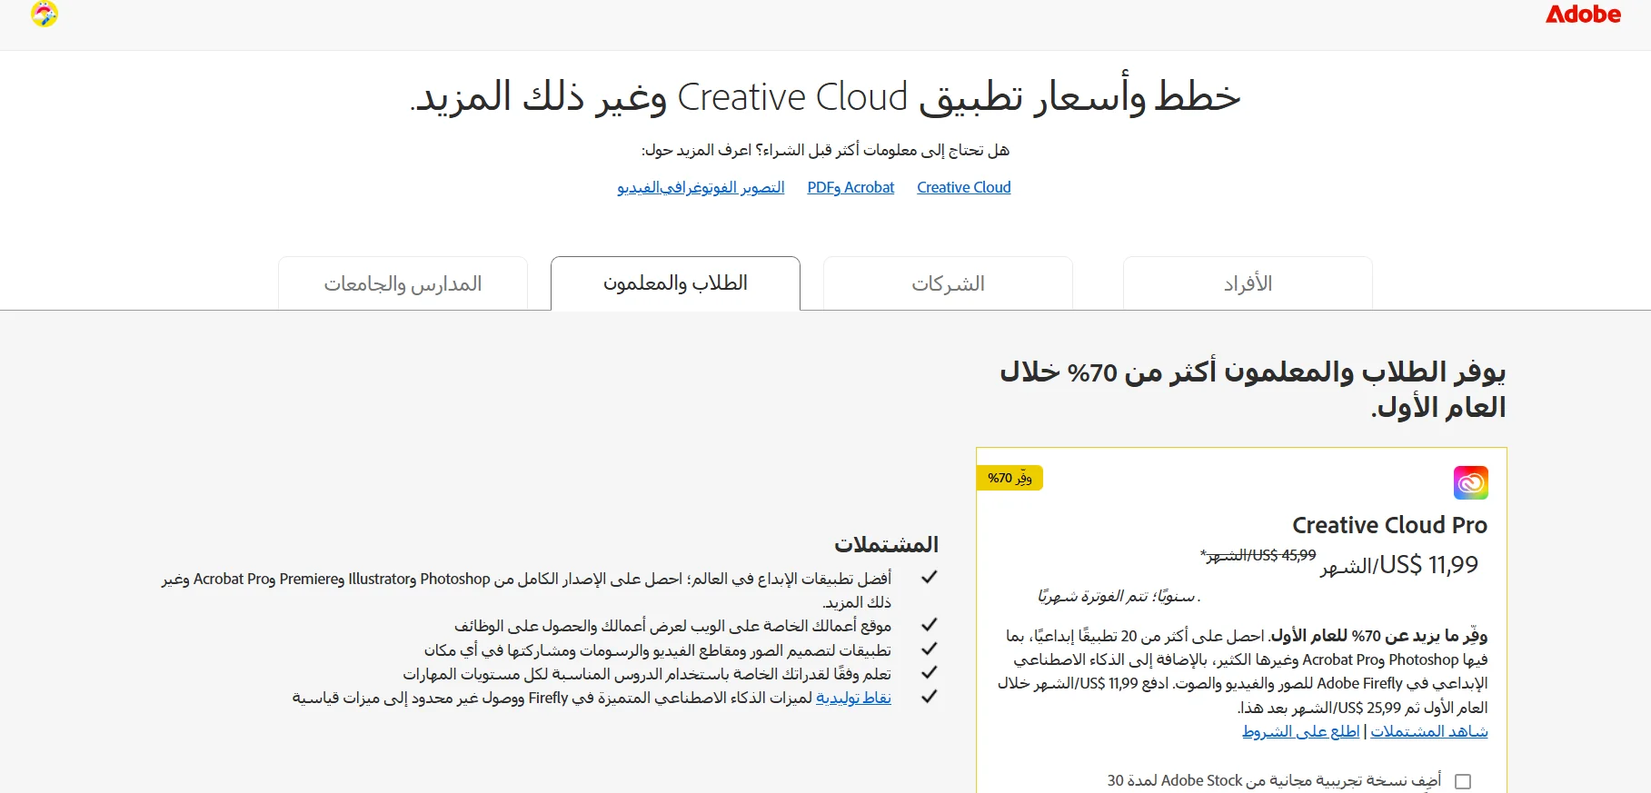
Task: Click the Adobe logo in the header
Action: (1583, 15)
